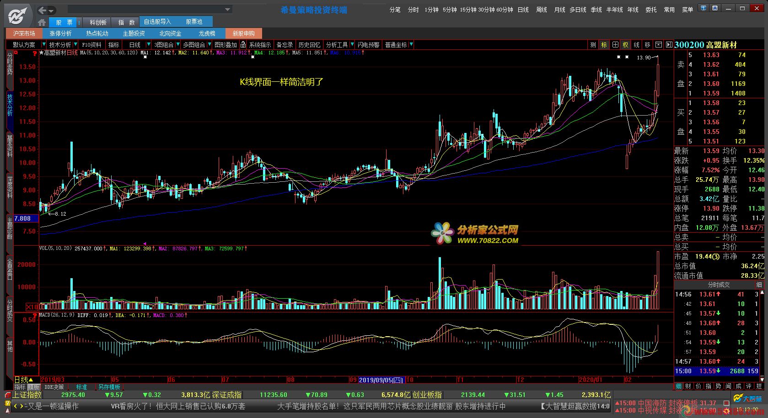
Task: Collapse the right-side quote panel
Action: tap(669, 44)
